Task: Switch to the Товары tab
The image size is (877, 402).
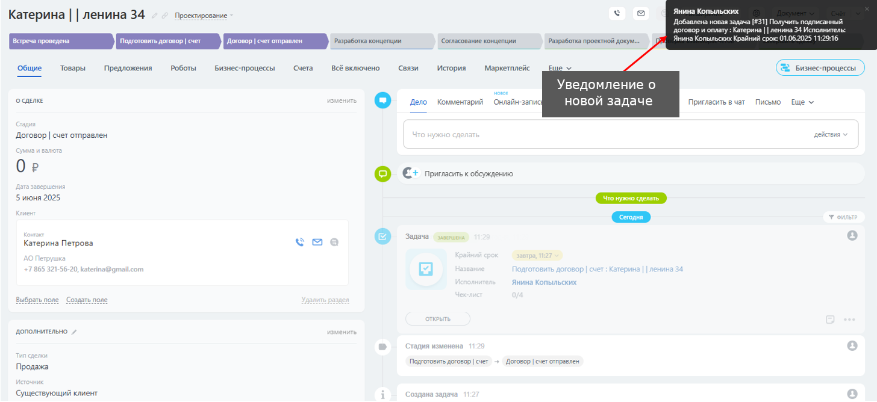Action: 73,68
